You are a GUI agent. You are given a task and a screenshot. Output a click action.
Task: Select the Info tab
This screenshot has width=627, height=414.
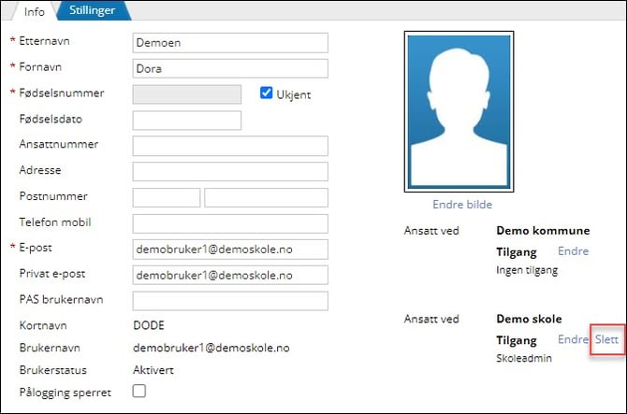[34, 12]
